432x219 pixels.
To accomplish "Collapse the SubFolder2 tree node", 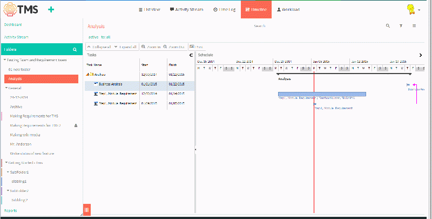I will pos(8,190).
